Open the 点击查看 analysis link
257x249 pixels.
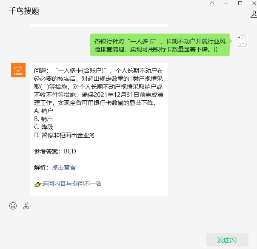tap(64, 167)
